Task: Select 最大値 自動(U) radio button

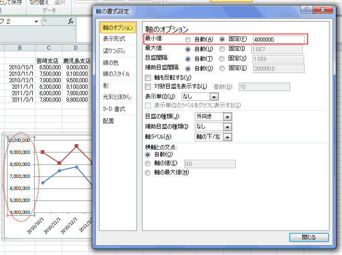Action: 187,49
